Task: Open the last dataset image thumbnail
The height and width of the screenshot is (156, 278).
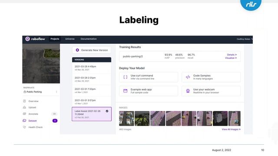Action: click(x=235, y=118)
